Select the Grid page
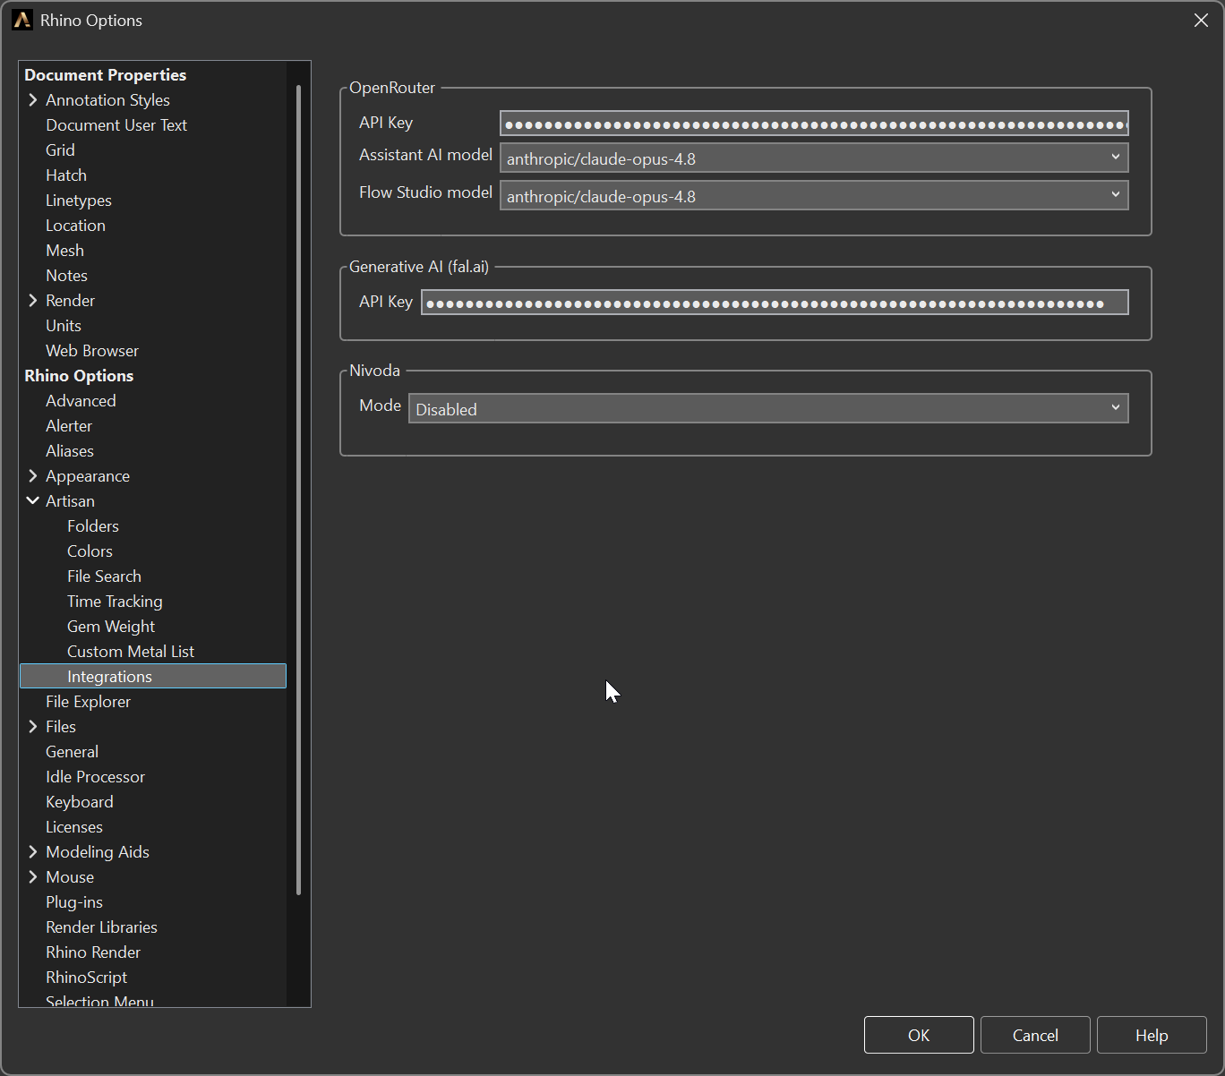This screenshot has height=1076, width=1225. [x=60, y=150]
